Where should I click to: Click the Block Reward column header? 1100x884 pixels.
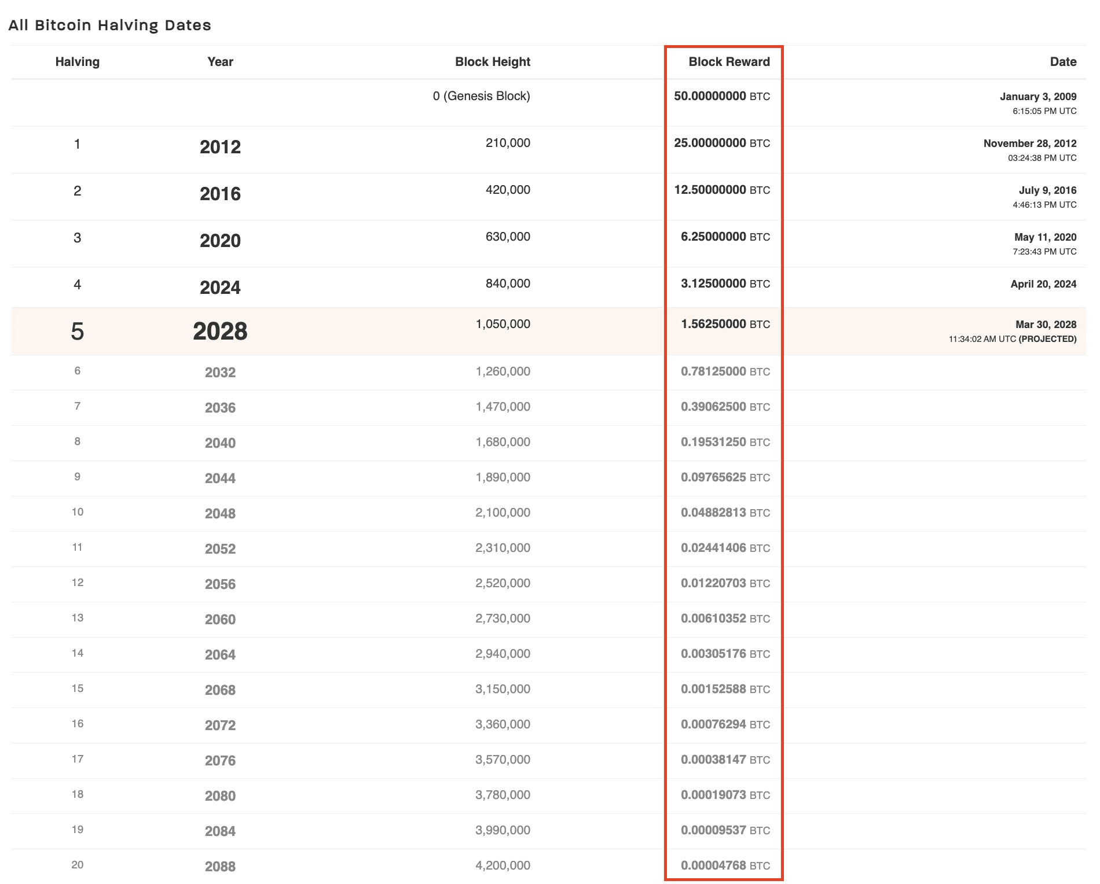point(729,62)
